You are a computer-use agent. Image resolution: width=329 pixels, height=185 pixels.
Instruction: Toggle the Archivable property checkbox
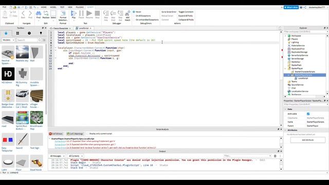(308, 114)
